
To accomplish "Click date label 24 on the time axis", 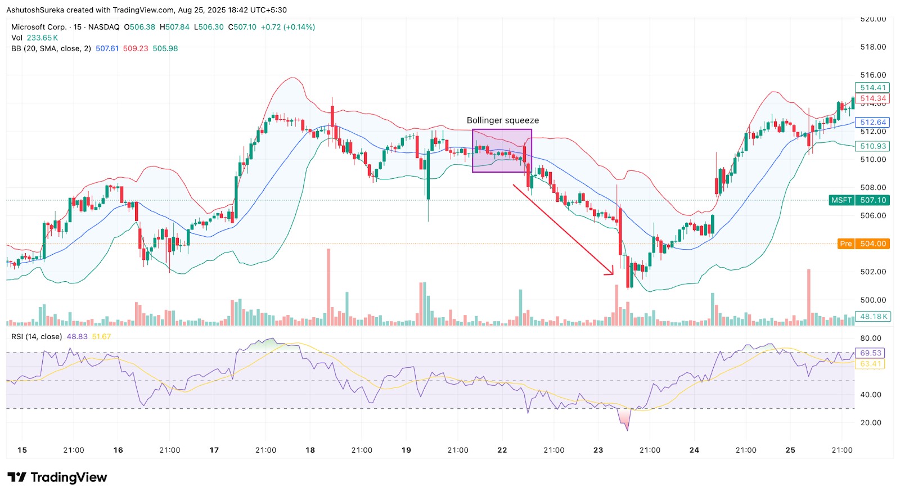I will click(x=695, y=450).
